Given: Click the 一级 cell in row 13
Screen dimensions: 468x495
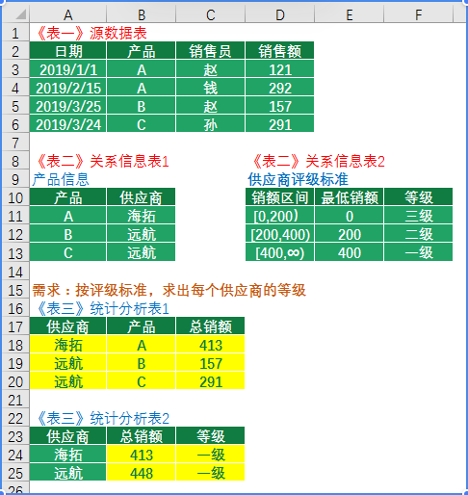Looking at the screenshot, I should point(419,252).
